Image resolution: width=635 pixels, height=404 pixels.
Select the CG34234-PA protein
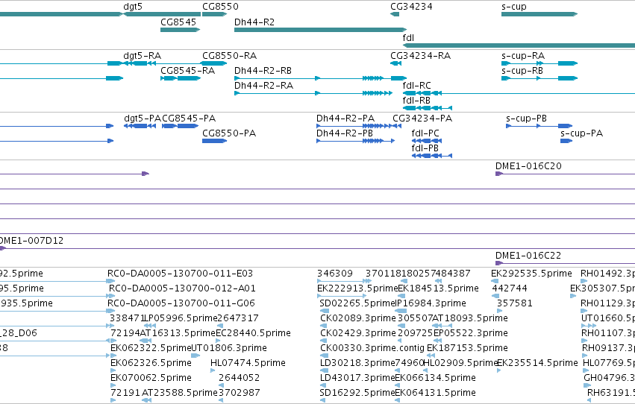coord(398,126)
